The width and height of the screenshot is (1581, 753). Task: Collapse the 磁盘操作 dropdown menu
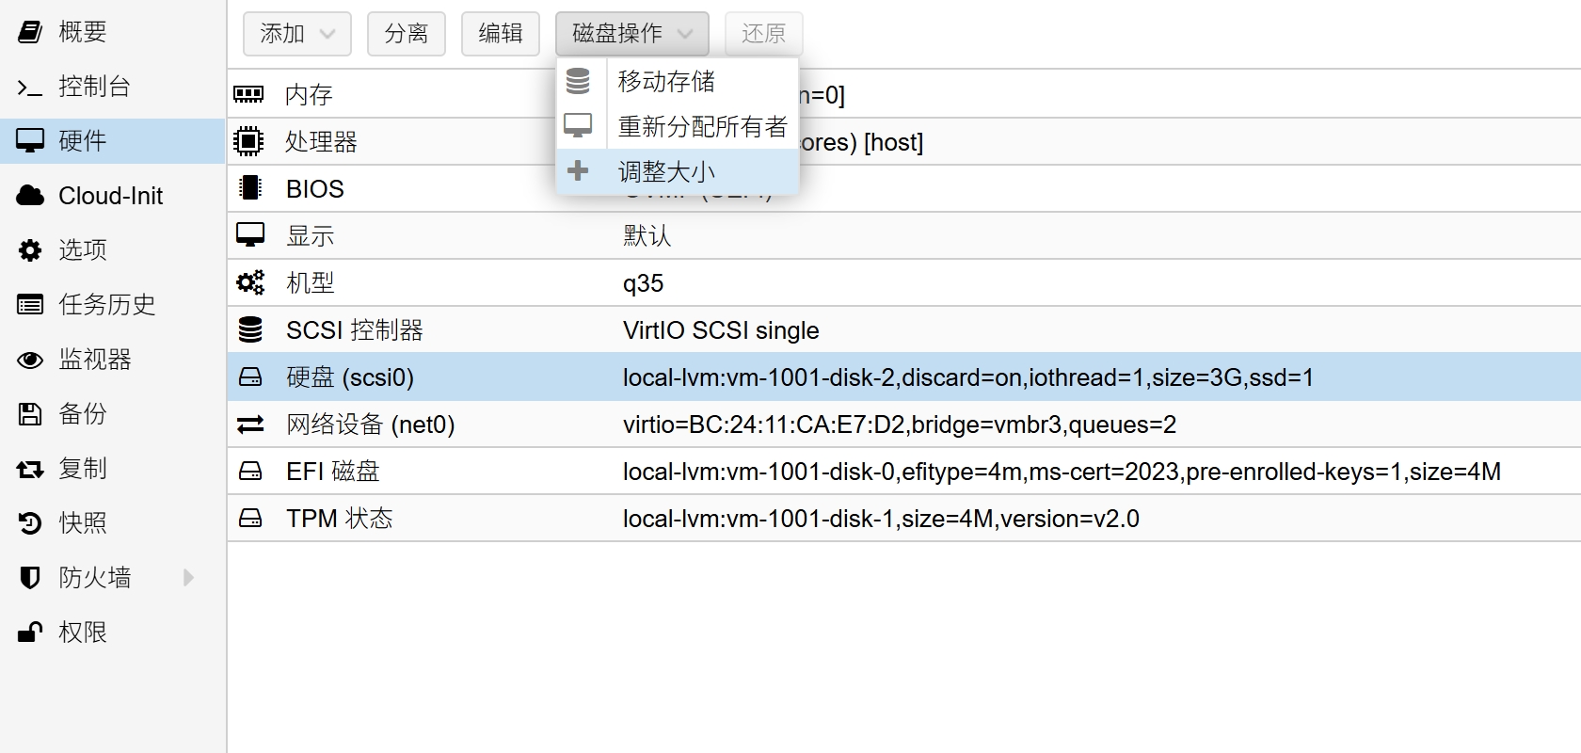(631, 34)
